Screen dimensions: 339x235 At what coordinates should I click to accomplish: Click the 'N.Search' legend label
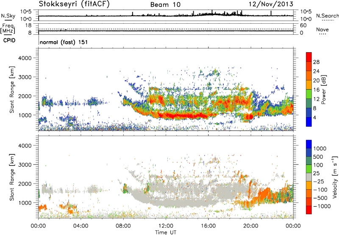(327, 16)
